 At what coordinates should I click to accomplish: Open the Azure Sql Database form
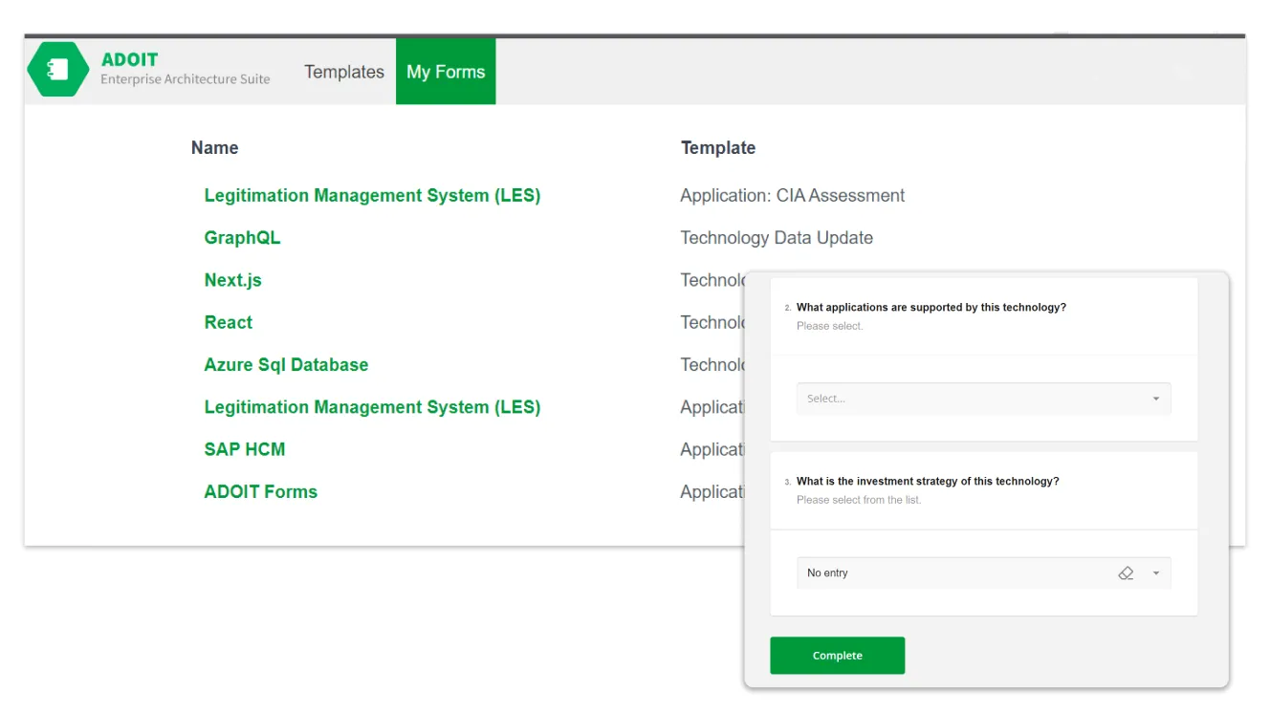[x=286, y=365]
